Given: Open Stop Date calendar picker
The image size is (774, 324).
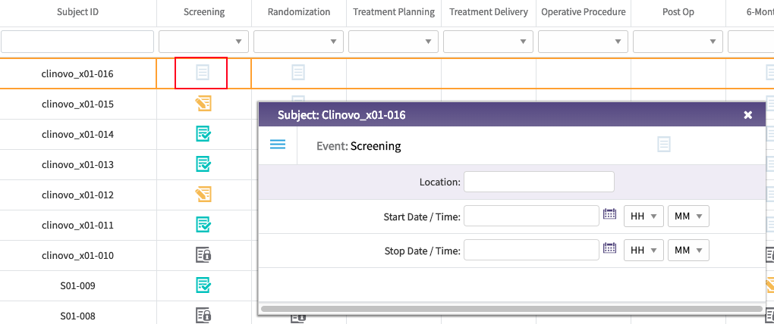Looking at the screenshot, I should (x=609, y=248).
